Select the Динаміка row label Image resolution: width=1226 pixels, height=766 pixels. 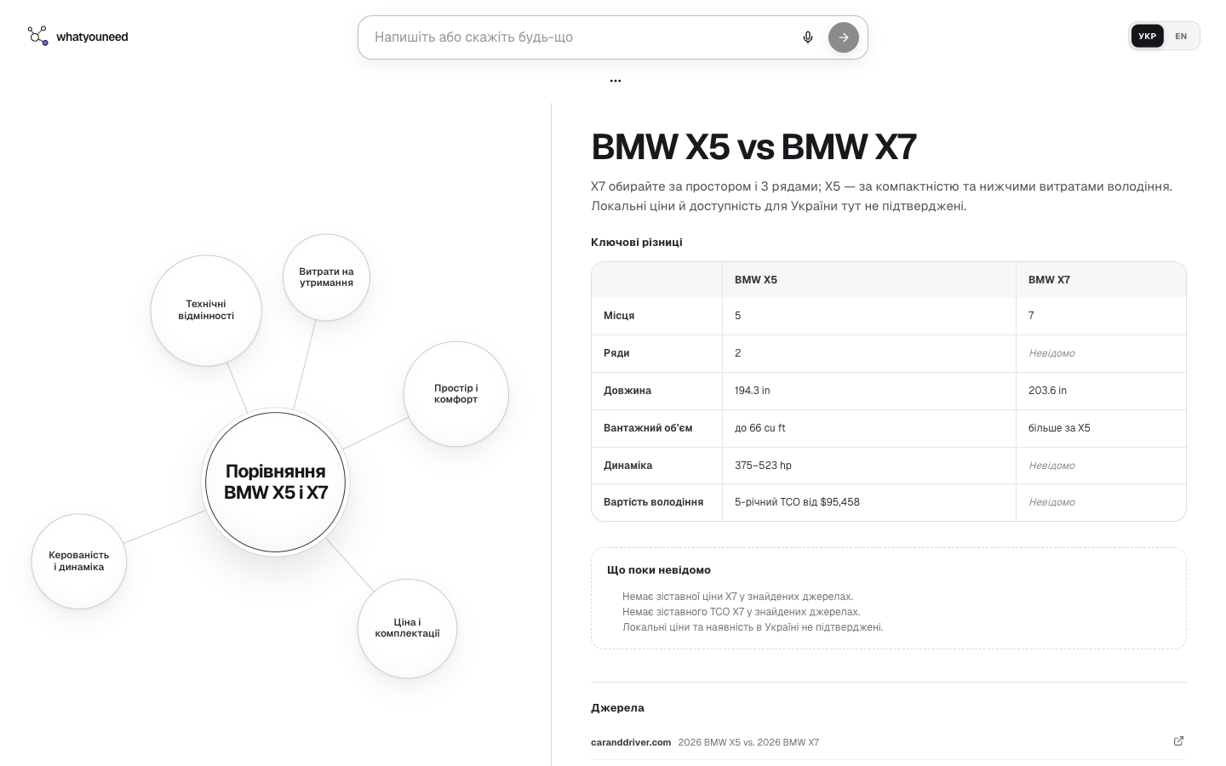[x=627, y=466]
